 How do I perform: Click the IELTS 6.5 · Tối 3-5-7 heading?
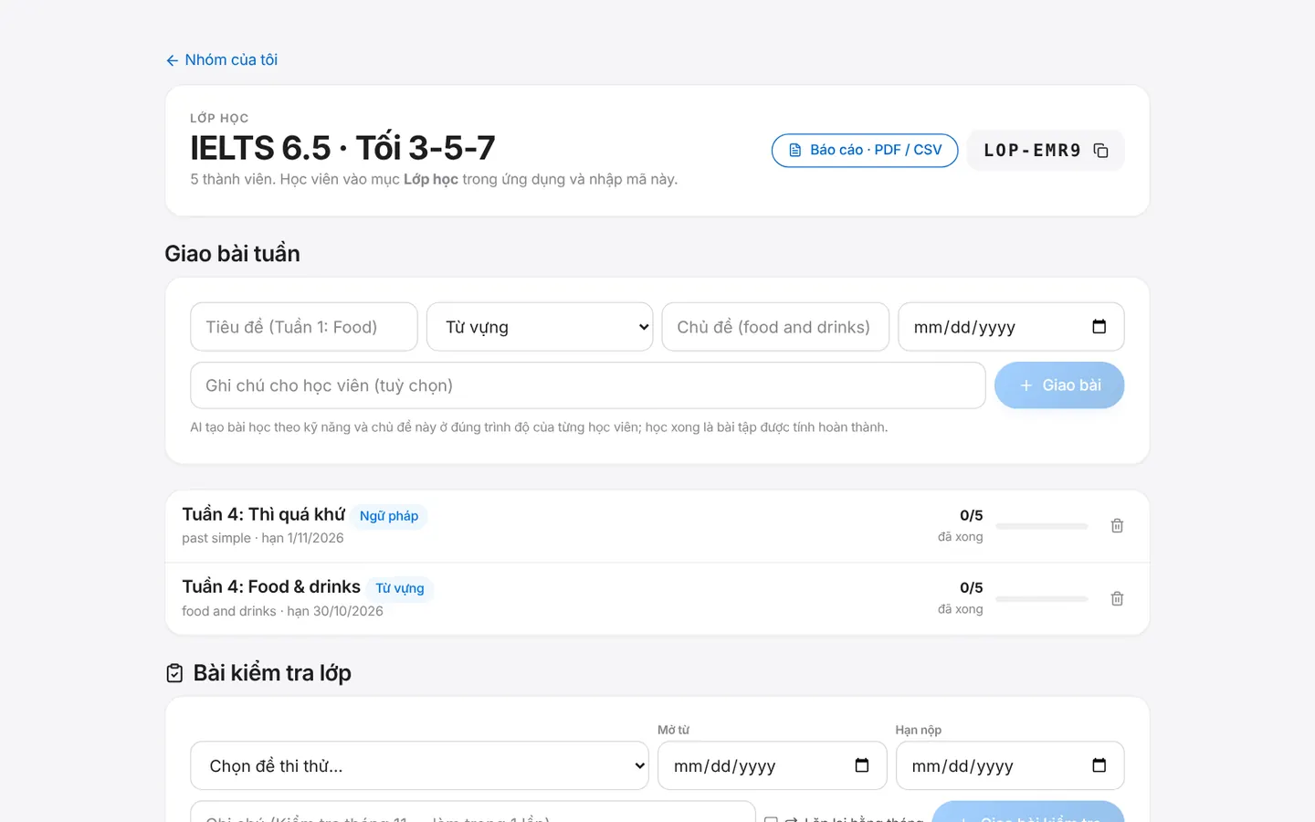(342, 148)
